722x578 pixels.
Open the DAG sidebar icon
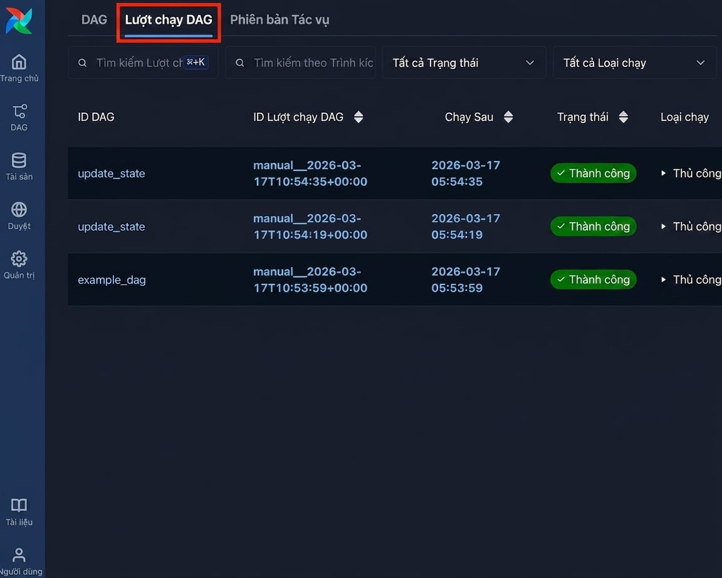click(19, 111)
